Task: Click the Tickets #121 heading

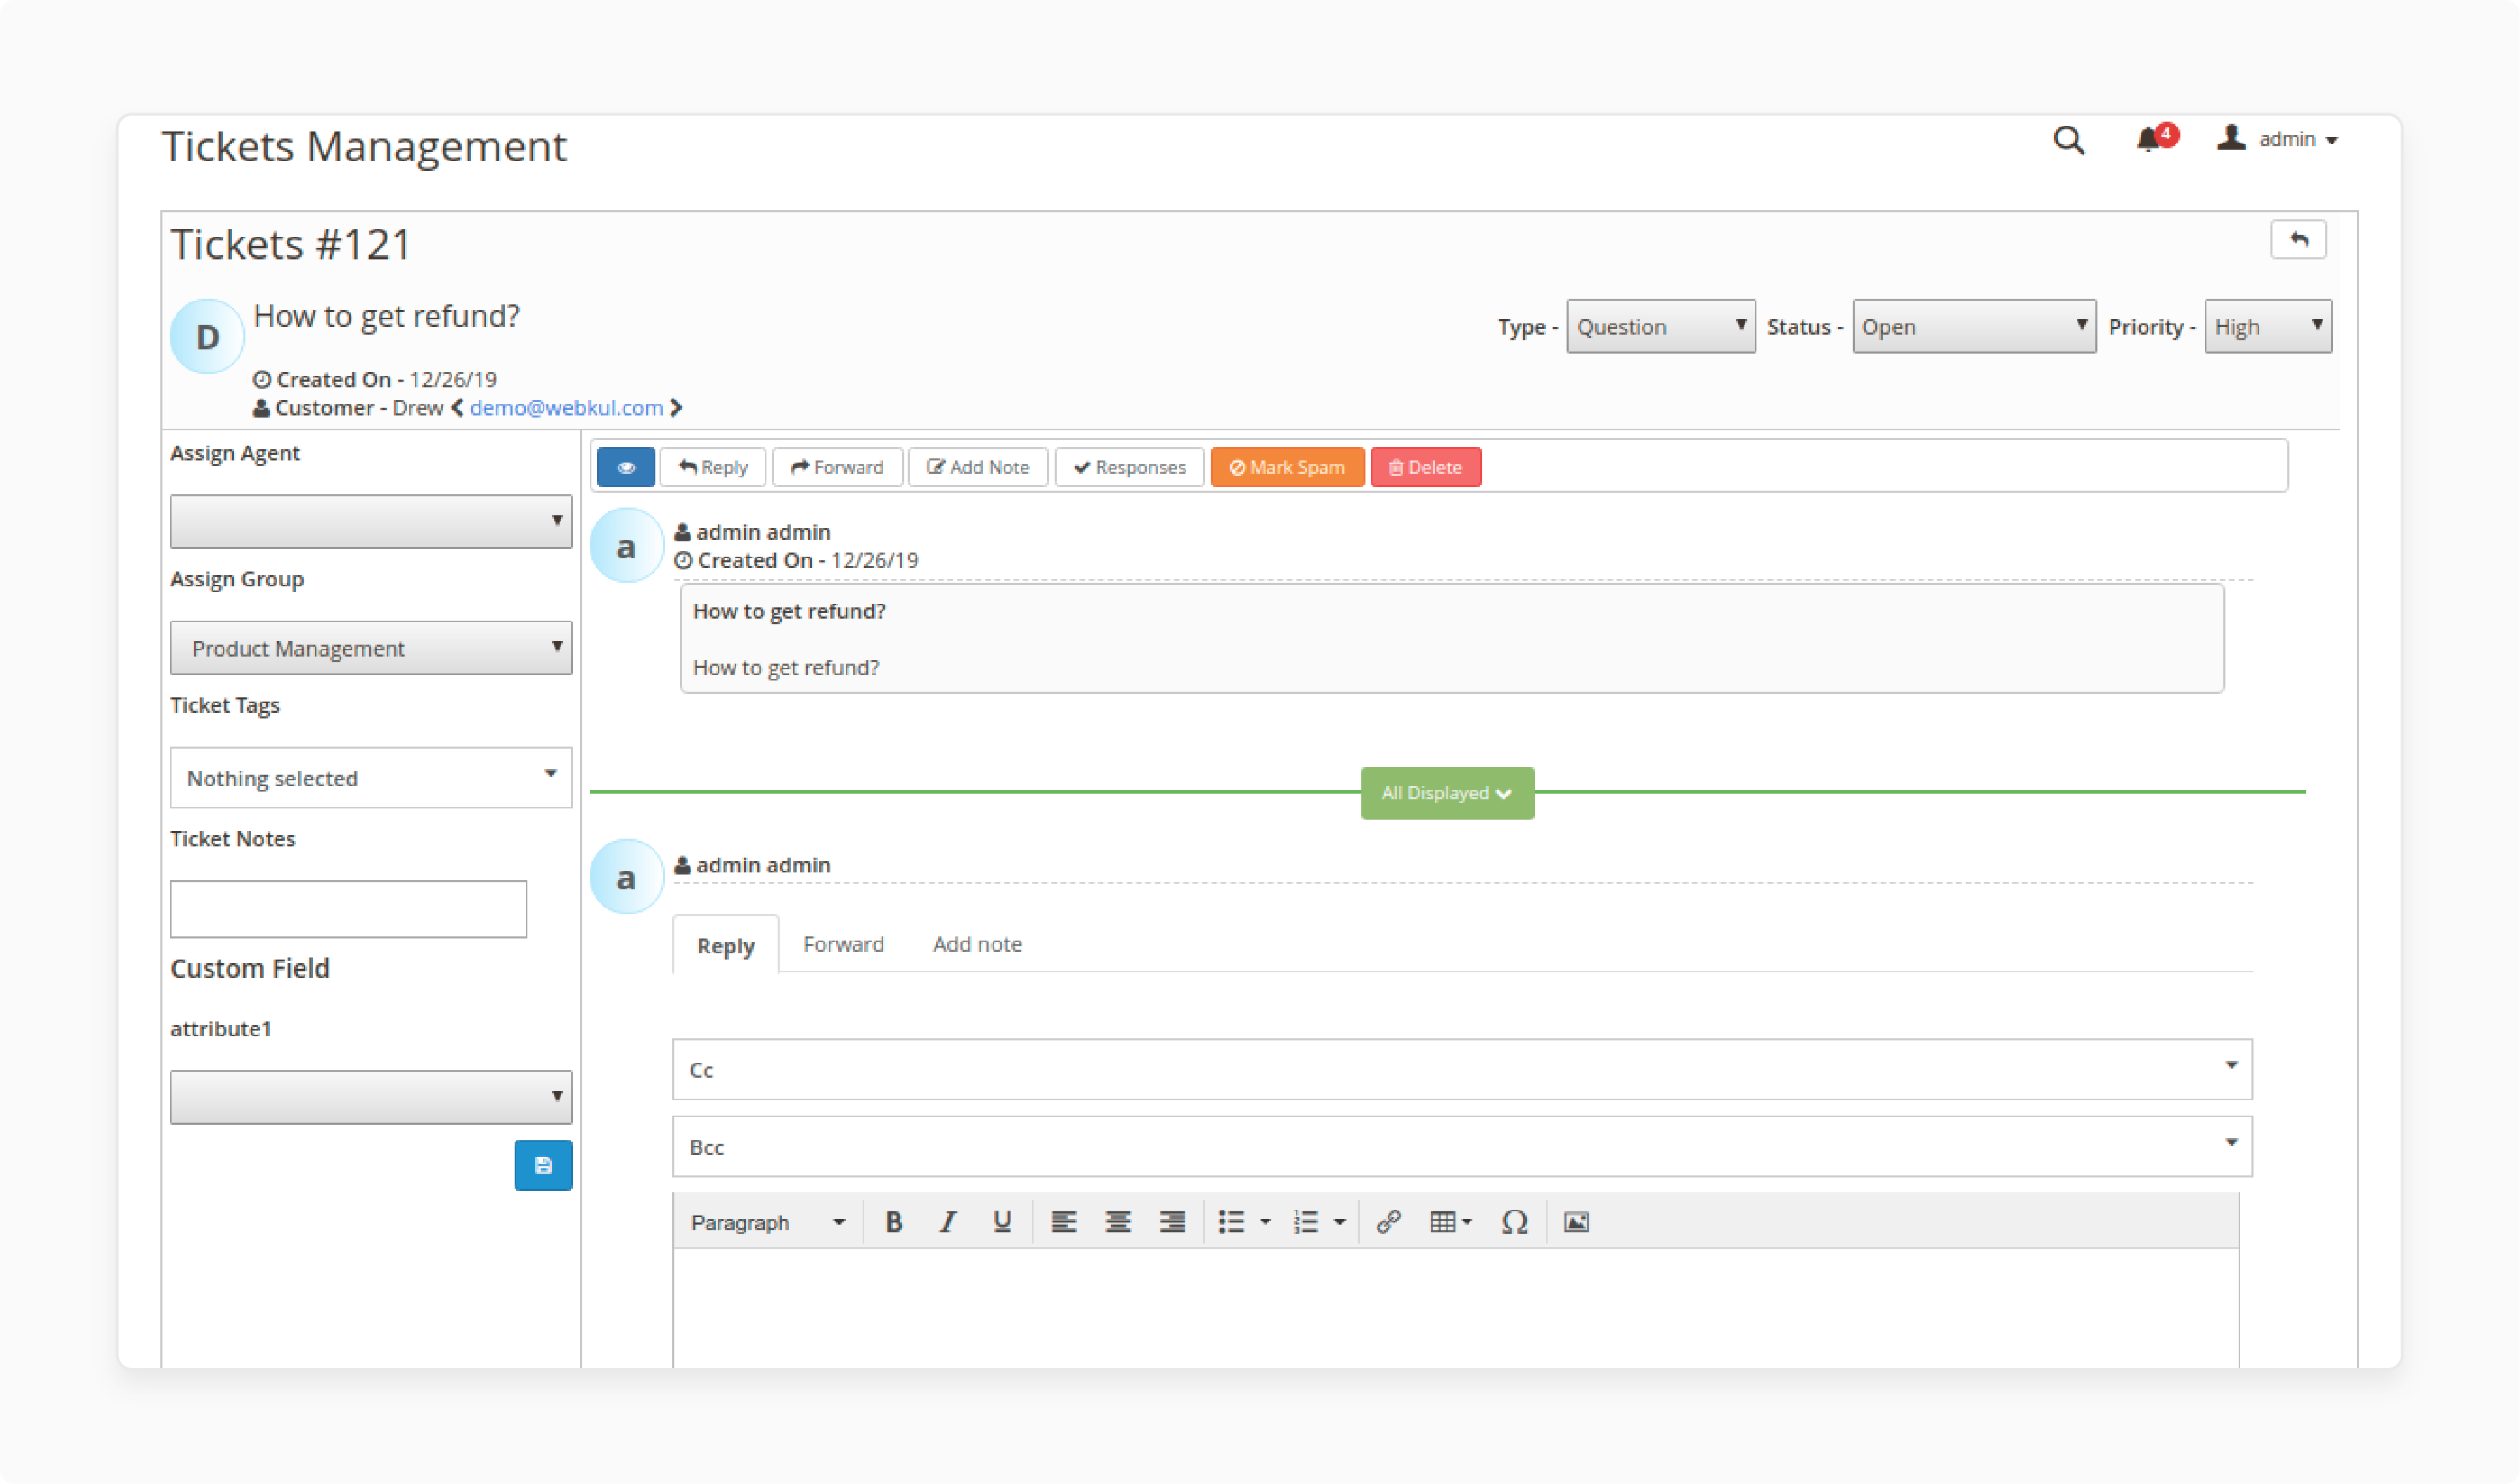Action: [x=291, y=244]
